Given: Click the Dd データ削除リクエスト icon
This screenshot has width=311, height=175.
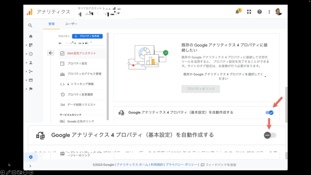Looking at the screenshot, I should pyautogui.click(x=63, y=105).
